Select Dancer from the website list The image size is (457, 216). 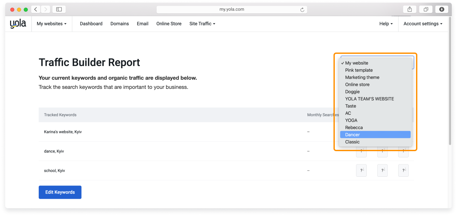[x=352, y=135]
